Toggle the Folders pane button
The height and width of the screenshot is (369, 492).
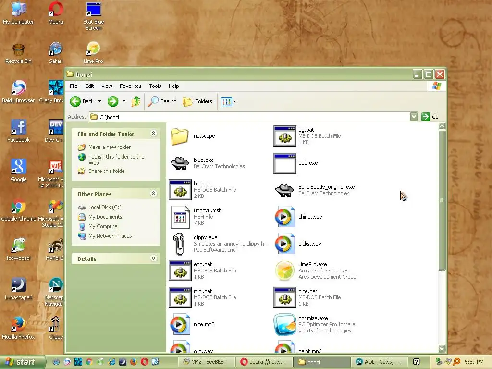click(x=197, y=101)
